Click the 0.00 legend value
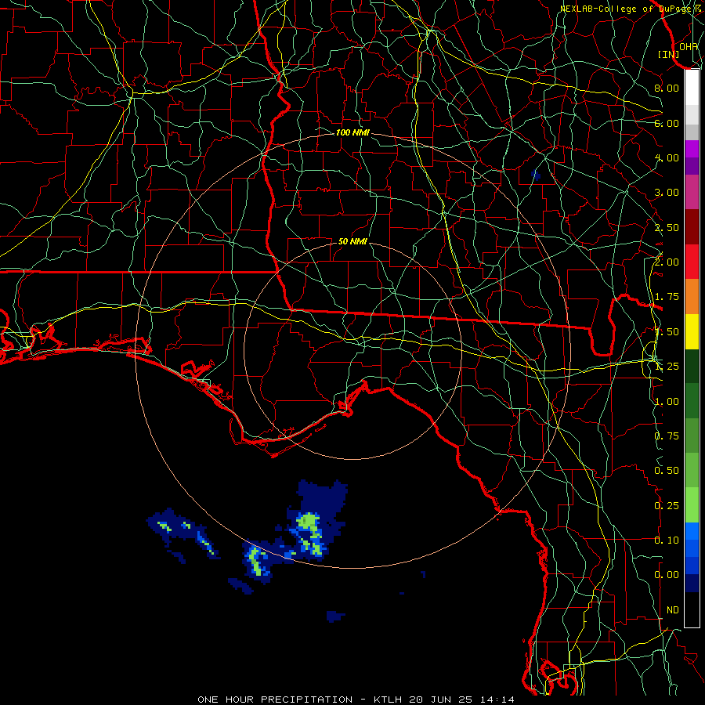 (x=667, y=575)
